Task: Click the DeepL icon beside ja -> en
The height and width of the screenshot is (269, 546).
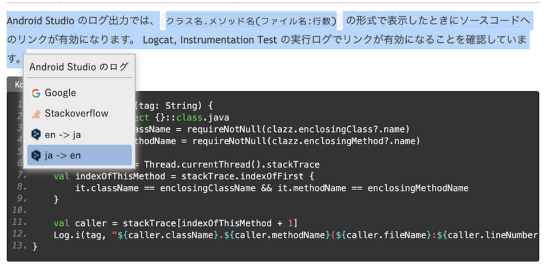Action: (36, 155)
